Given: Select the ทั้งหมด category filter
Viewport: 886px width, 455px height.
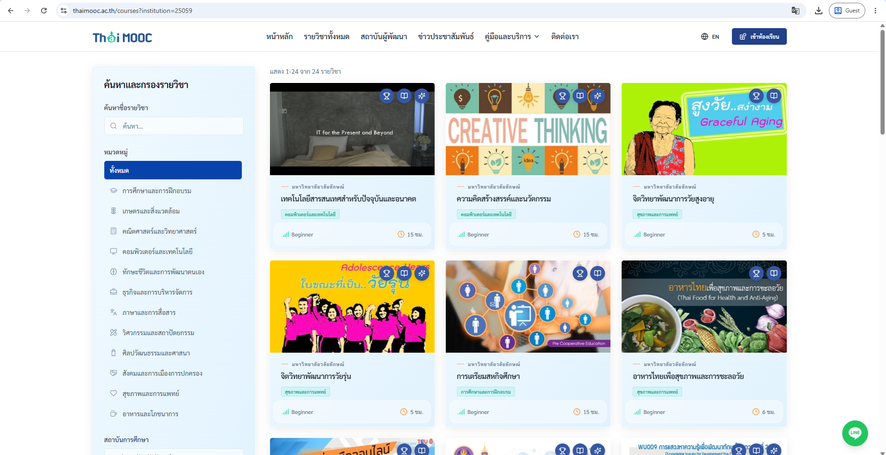Looking at the screenshot, I should coord(173,170).
